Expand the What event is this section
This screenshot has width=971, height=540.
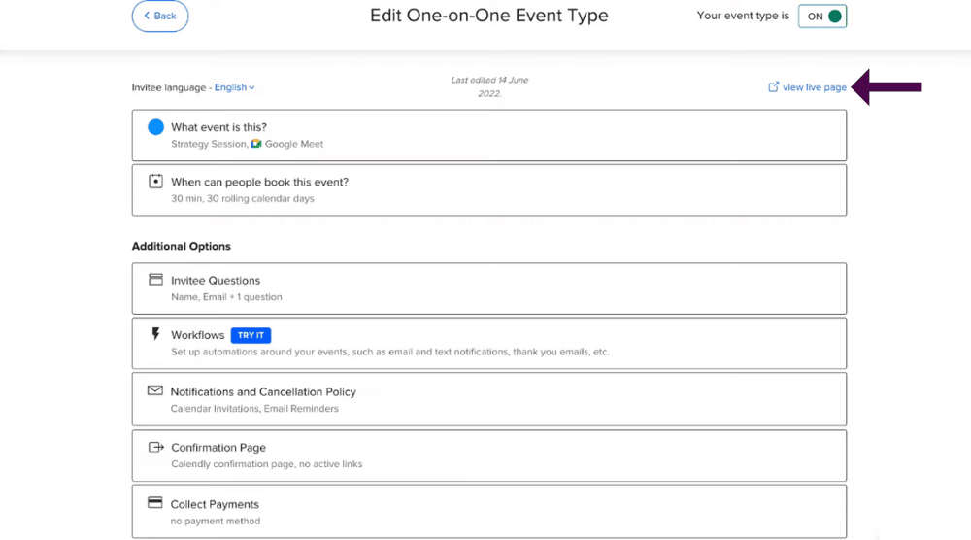click(x=488, y=135)
